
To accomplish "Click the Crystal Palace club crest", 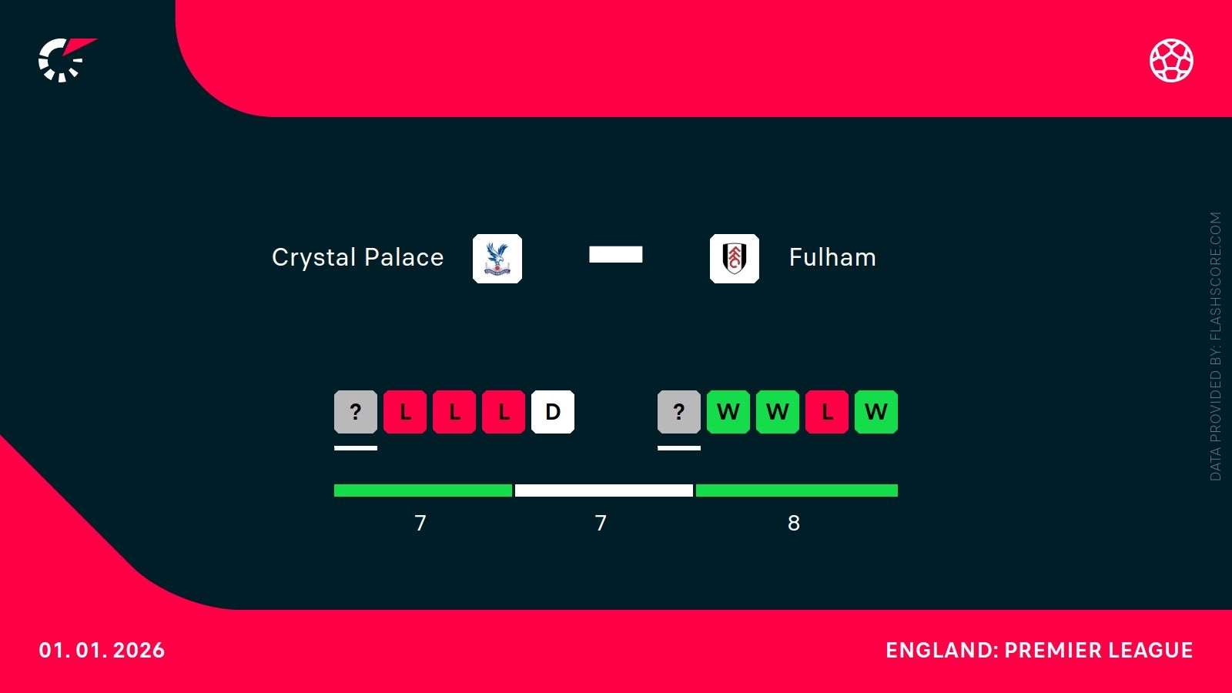I will (x=497, y=259).
